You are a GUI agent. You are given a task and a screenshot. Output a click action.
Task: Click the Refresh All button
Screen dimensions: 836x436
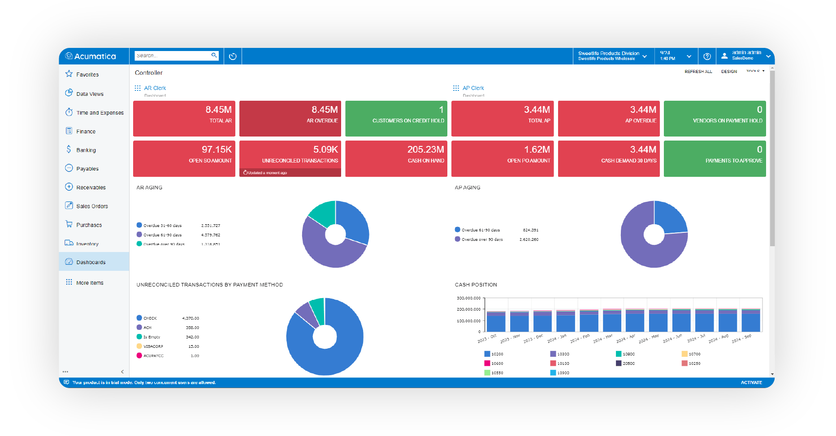698,72
